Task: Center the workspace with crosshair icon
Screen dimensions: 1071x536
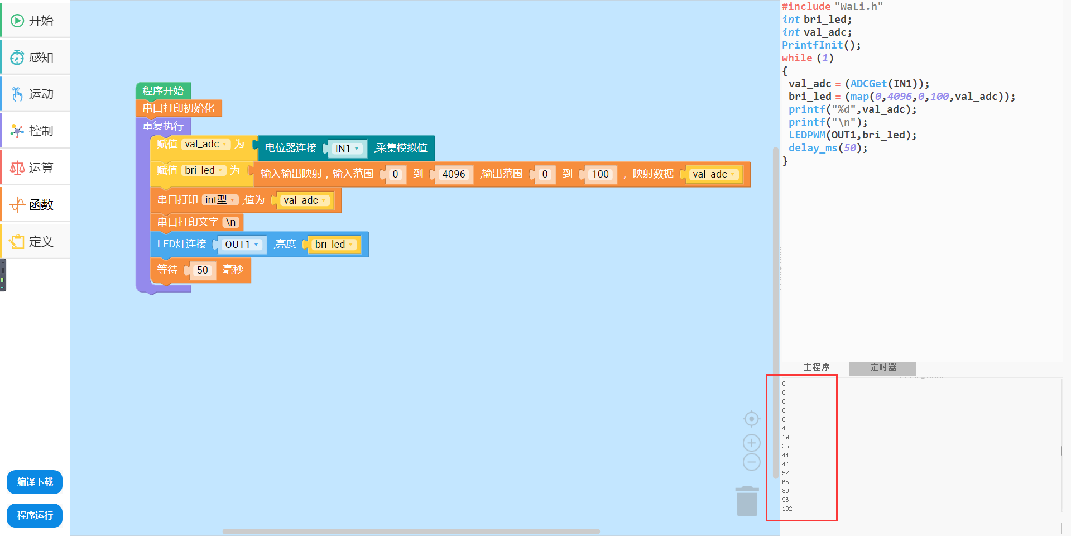Action: pyautogui.click(x=752, y=419)
